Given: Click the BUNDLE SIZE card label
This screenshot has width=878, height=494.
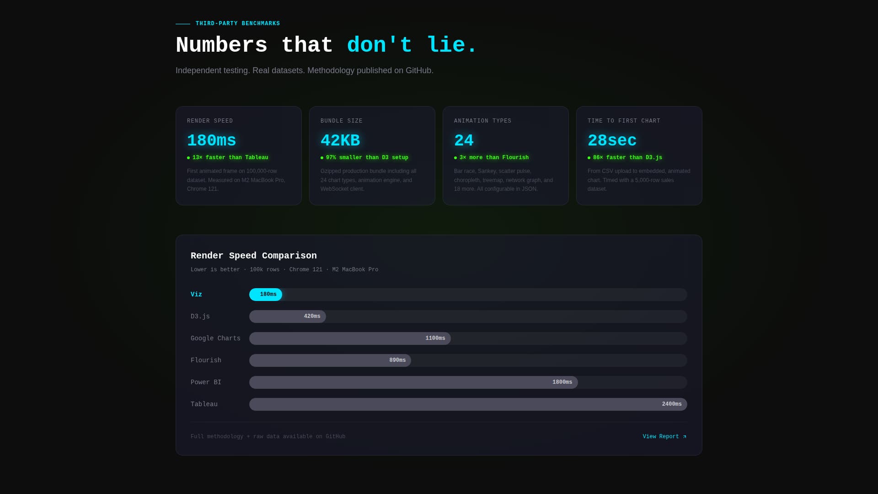Looking at the screenshot, I should [x=342, y=121].
